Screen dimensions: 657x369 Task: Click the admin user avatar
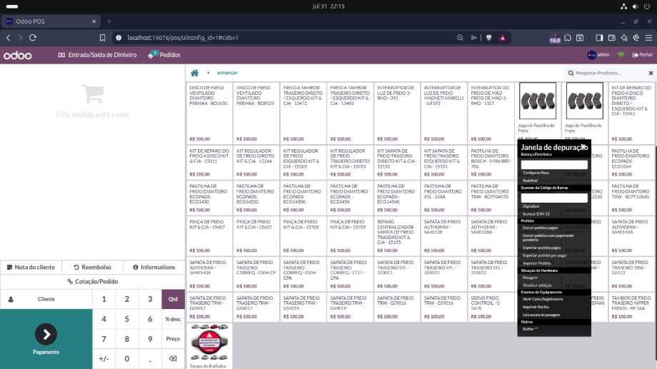pos(591,55)
